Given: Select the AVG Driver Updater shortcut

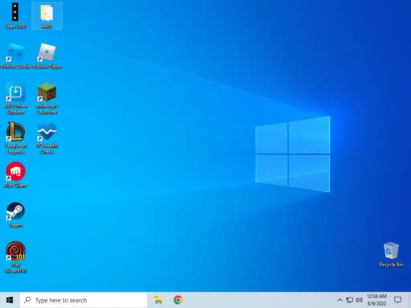Looking at the screenshot, I should [x=16, y=99].
